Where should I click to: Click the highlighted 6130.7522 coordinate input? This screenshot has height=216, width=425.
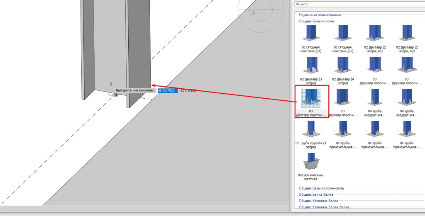pos(168,90)
